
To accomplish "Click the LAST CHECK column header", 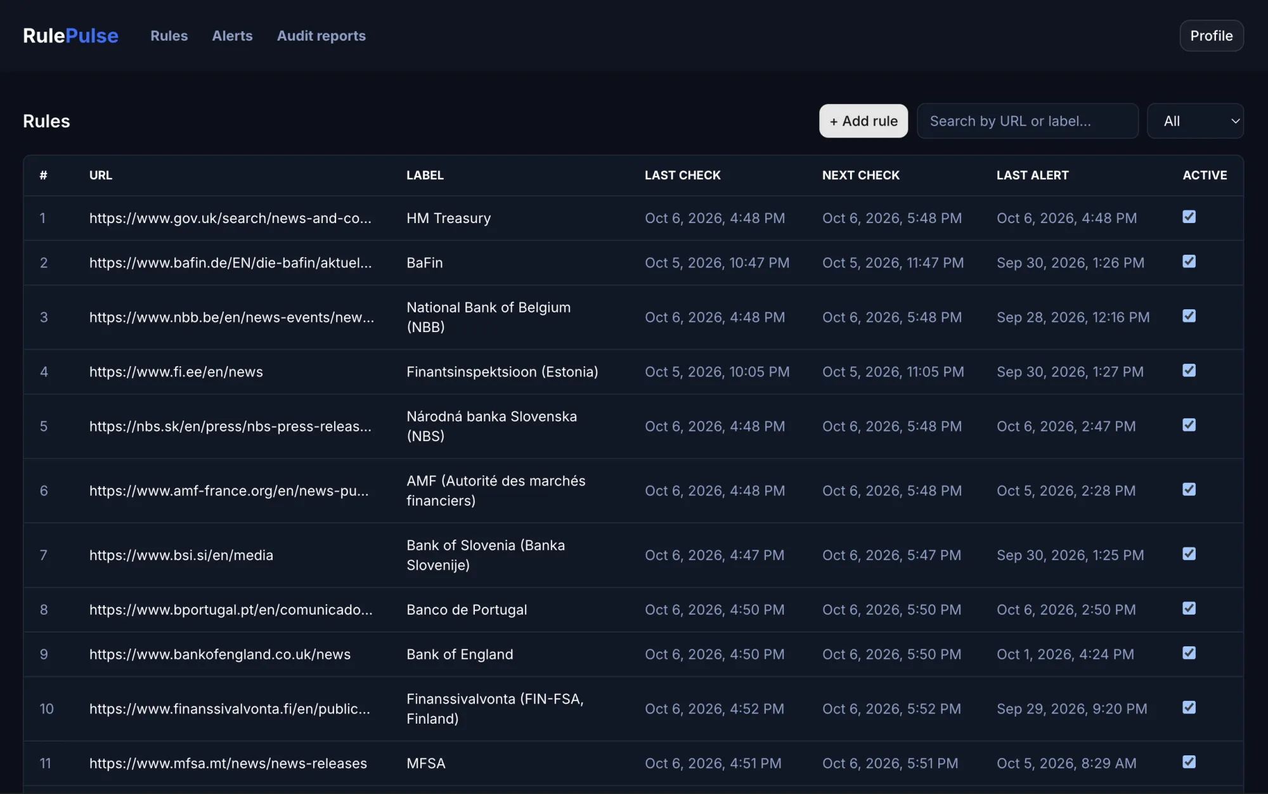I will pos(682,175).
